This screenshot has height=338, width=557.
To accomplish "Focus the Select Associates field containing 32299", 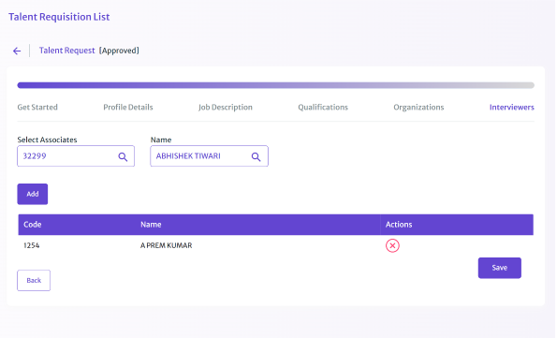I will tap(76, 156).
